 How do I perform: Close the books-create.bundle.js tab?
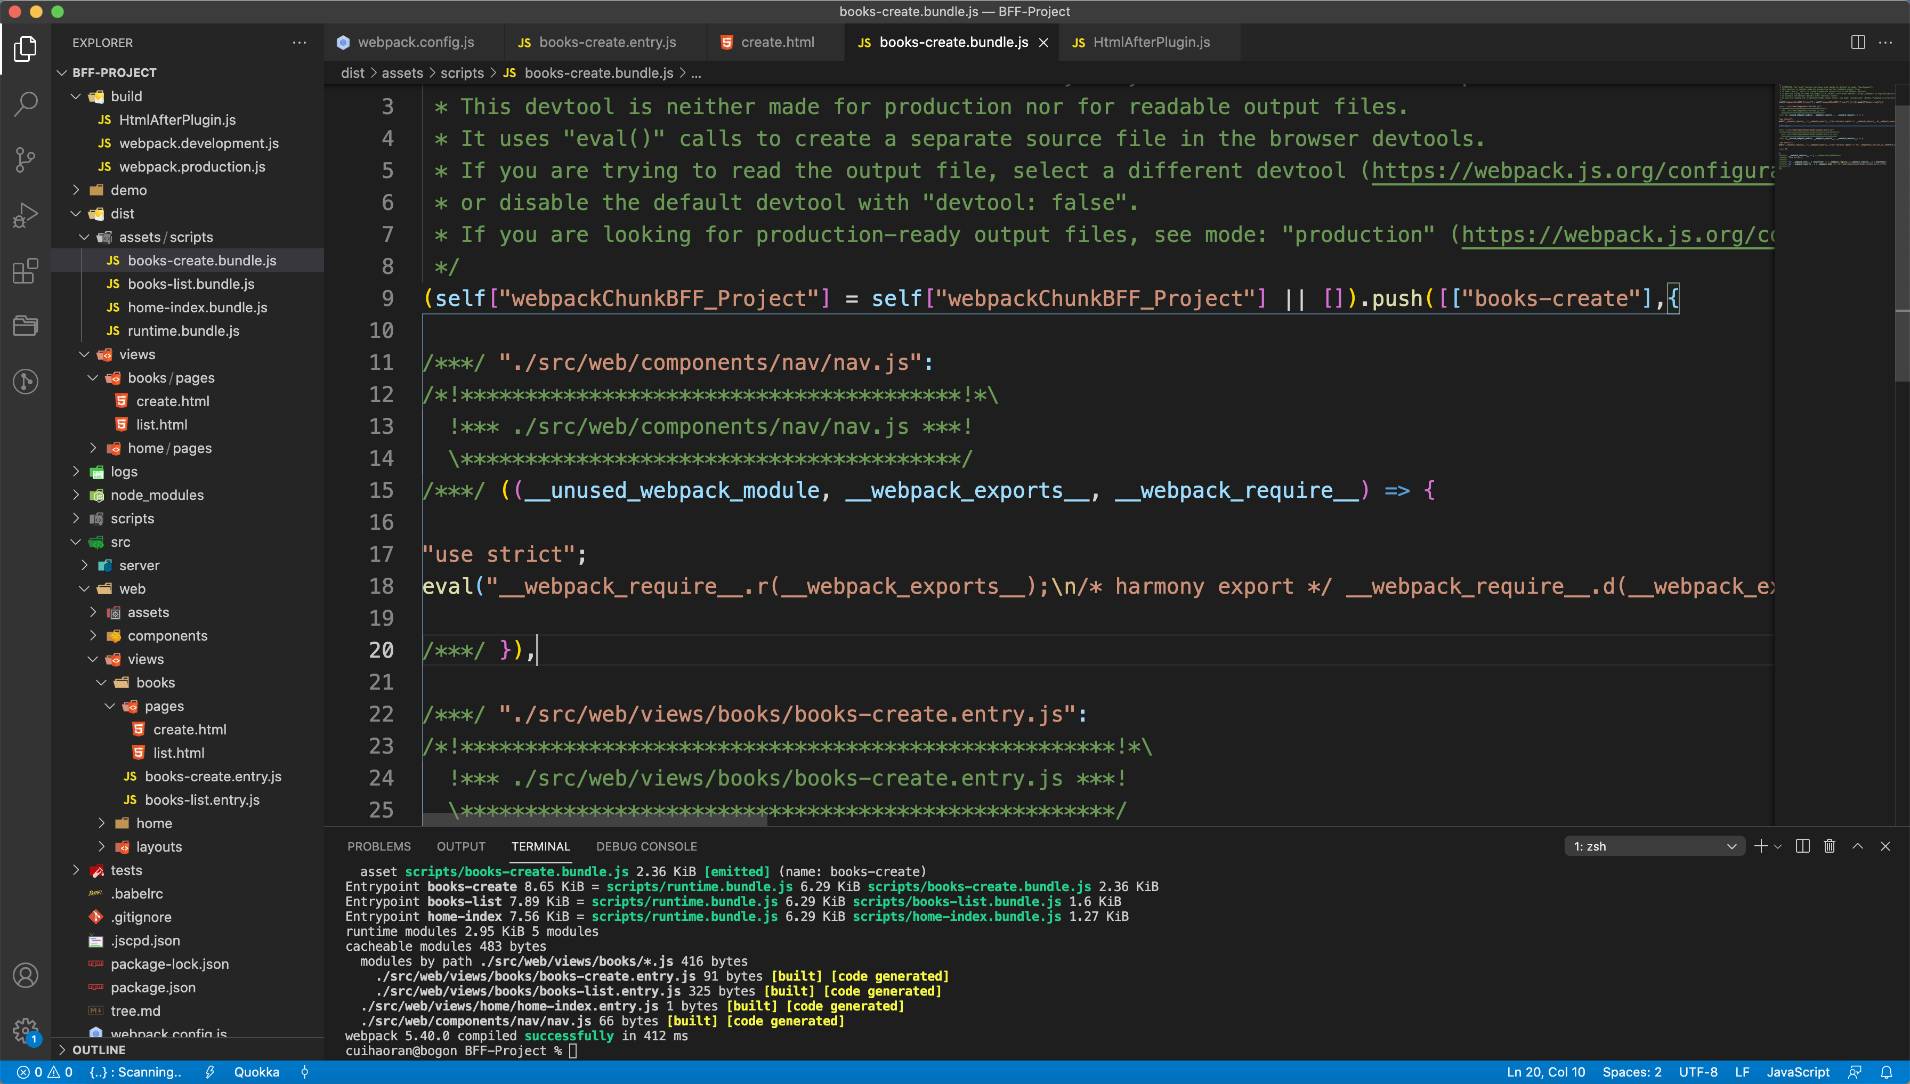pyautogui.click(x=1043, y=43)
